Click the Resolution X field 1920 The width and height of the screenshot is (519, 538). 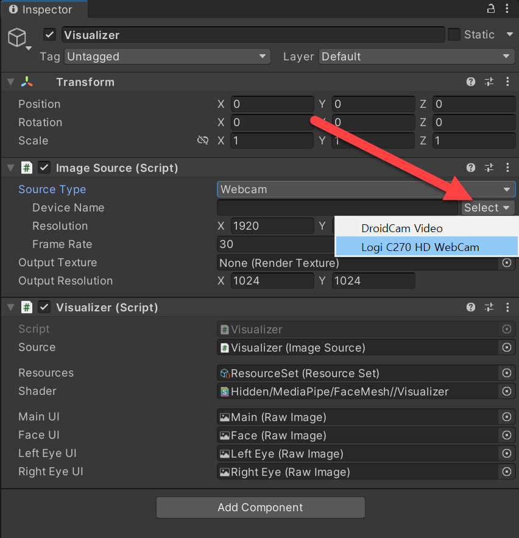click(x=272, y=226)
